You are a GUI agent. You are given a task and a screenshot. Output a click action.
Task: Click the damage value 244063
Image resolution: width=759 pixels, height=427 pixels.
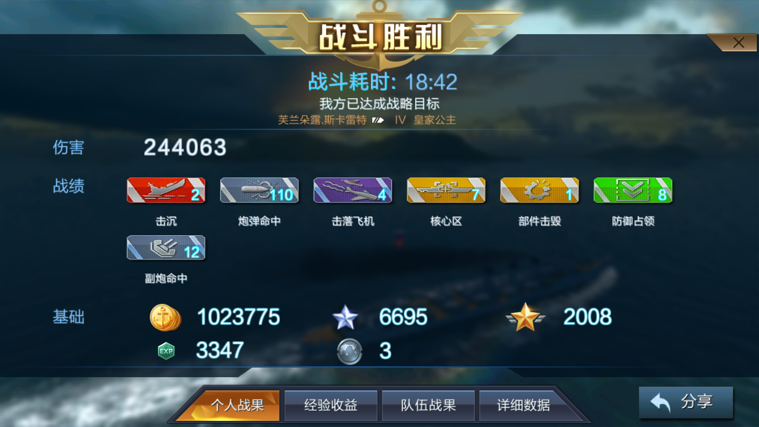click(x=185, y=147)
